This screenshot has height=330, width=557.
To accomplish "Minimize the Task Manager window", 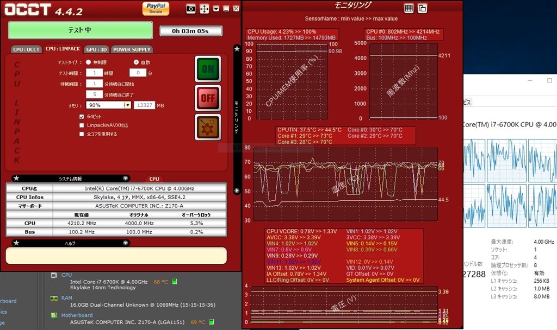I will (530, 80).
